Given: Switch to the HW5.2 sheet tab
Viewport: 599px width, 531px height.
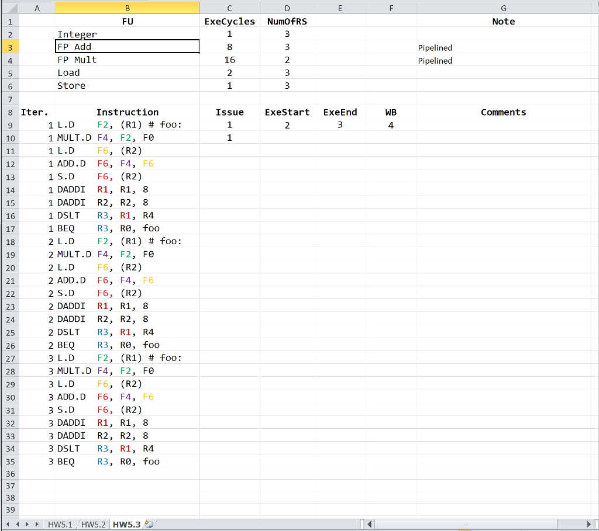Looking at the screenshot, I should pyautogui.click(x=94, y=525).
